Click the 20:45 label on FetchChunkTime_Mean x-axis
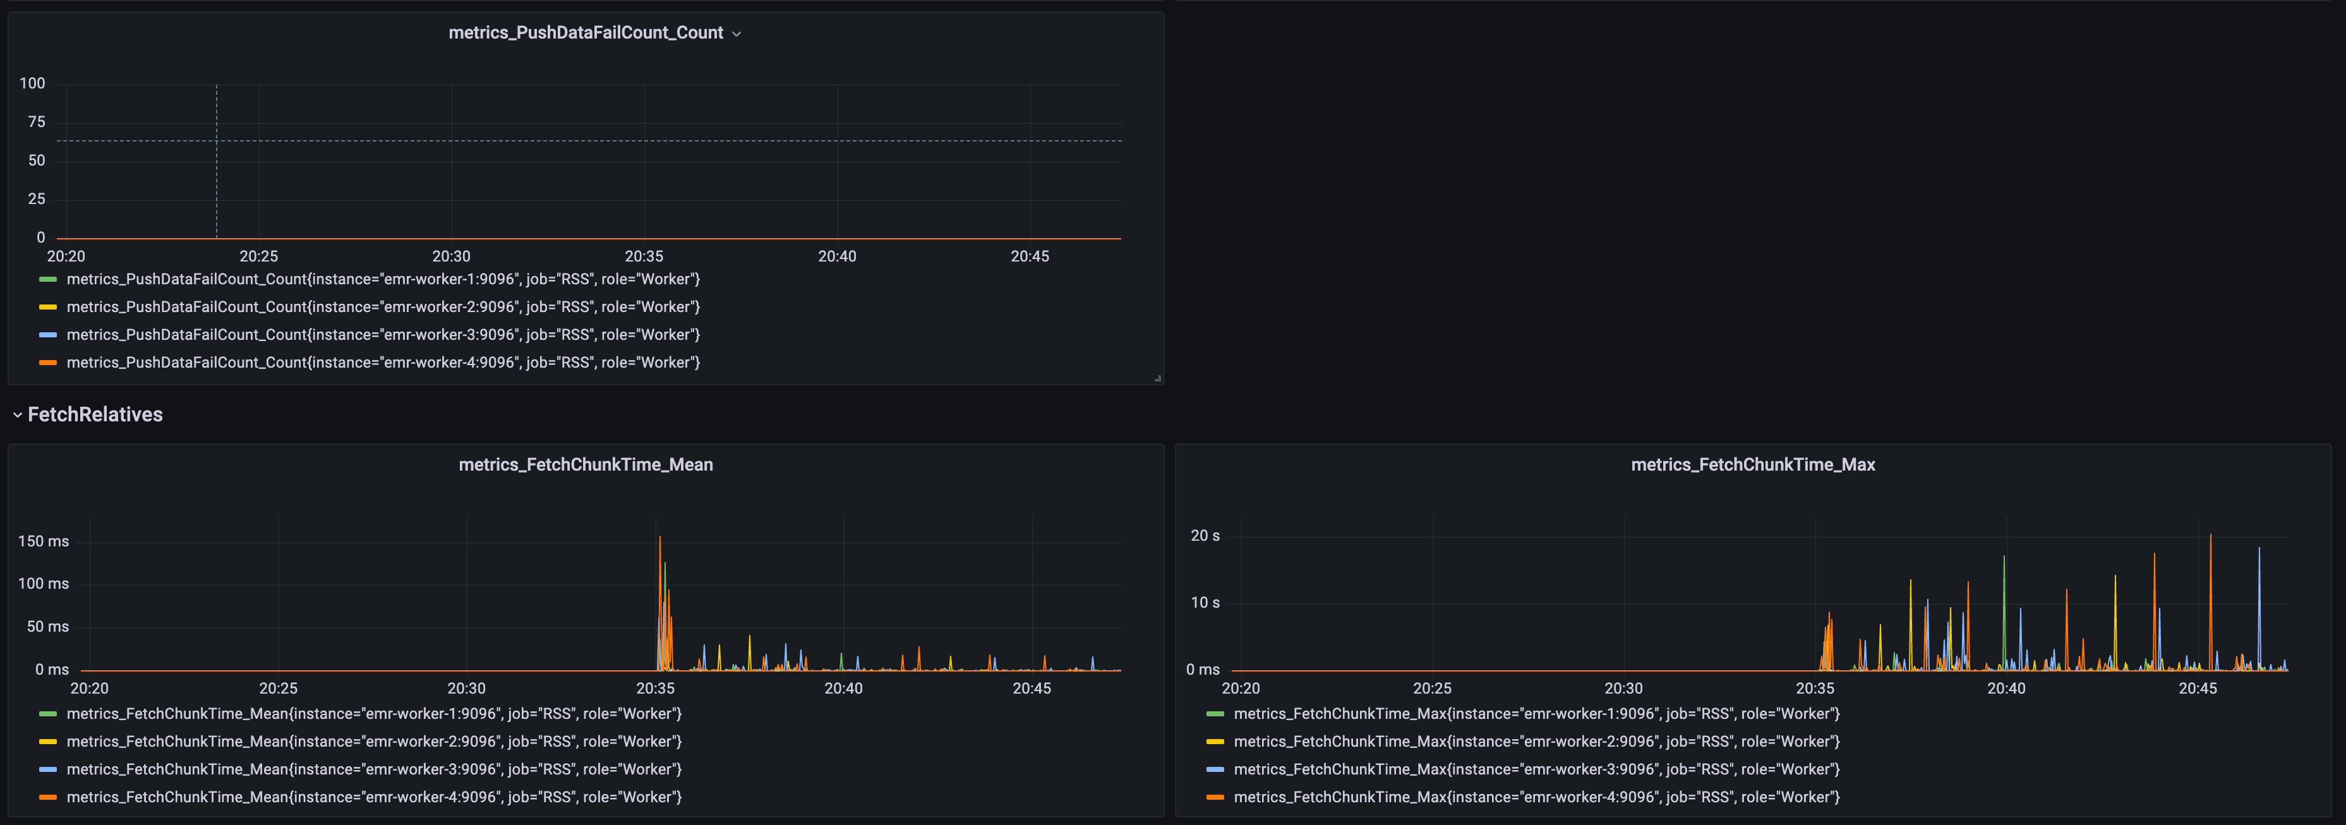 (x=1032, y=689)
